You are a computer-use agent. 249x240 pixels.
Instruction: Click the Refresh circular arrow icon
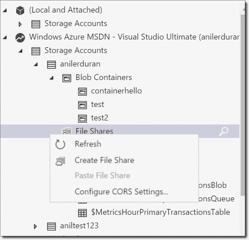click(60, 144)
